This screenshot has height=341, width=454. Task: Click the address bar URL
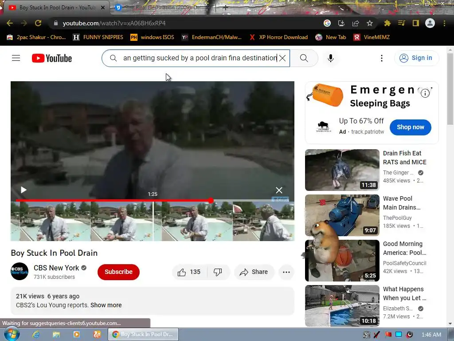pyautogui.click(x=114, y=23)
